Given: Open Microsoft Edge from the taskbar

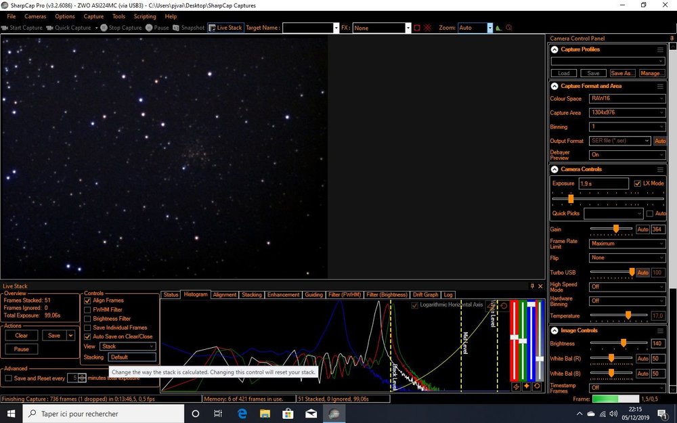Looking at the screenshot, I should click(242, 414).
